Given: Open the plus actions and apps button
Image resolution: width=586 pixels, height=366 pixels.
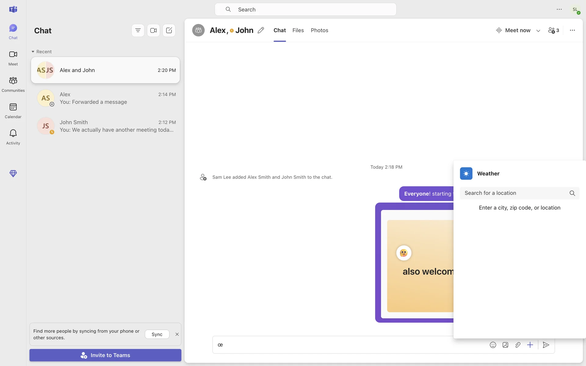Looking at the screenshot, I should 530,345.
